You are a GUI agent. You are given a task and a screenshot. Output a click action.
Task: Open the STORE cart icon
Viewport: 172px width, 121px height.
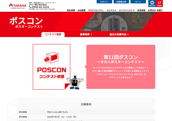click(x=159, y=4)
